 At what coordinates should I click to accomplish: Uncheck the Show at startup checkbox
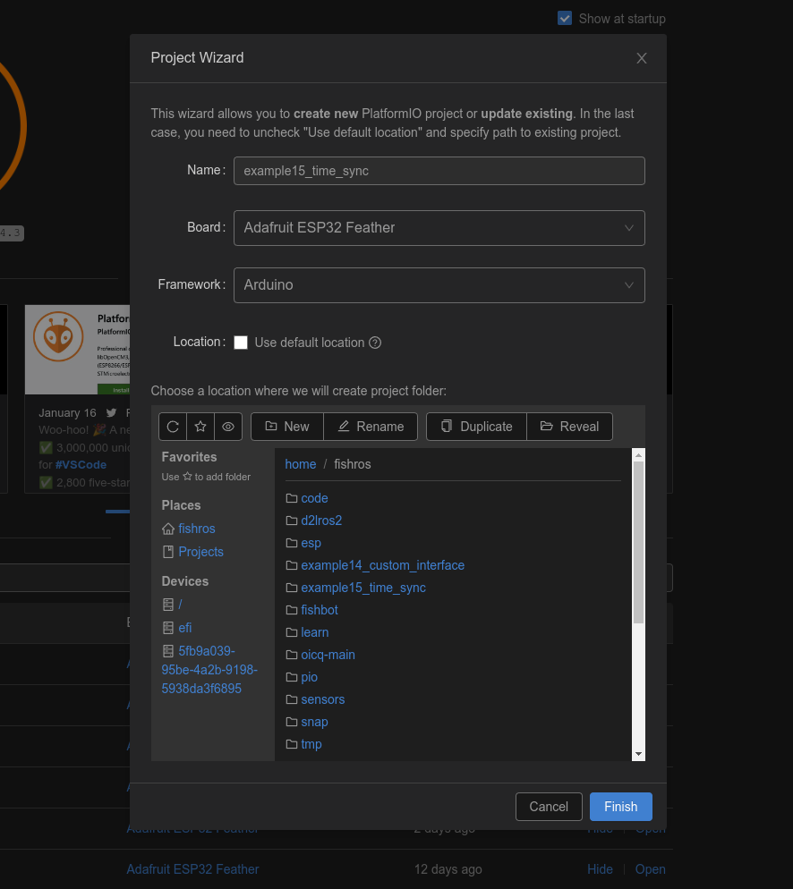pos(565,18)
